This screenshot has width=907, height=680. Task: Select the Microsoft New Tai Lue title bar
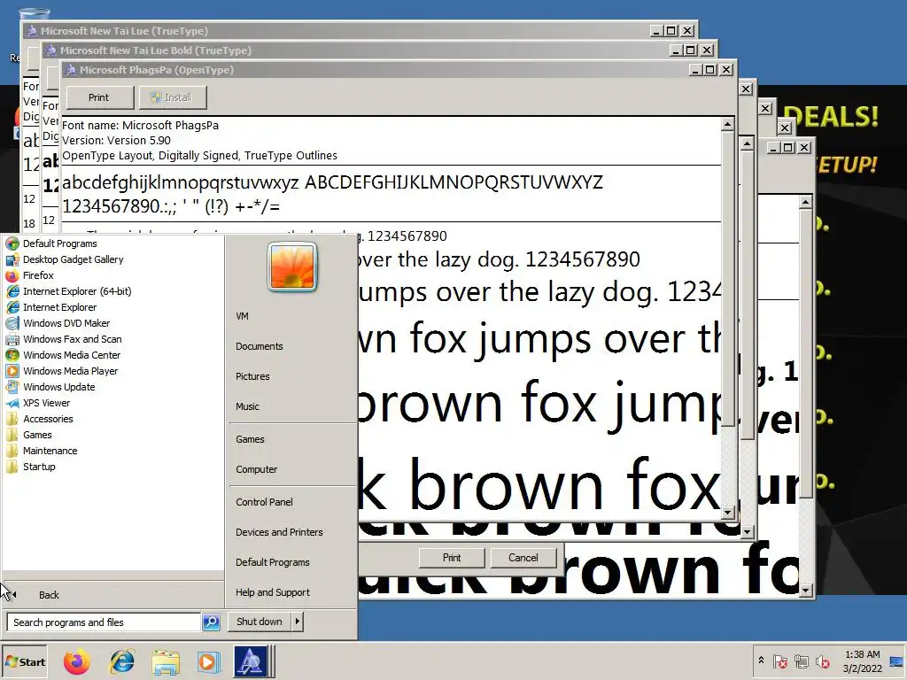(360, 31)
